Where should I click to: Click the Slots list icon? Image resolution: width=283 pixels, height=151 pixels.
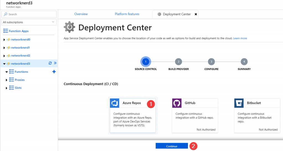[12, 88]
